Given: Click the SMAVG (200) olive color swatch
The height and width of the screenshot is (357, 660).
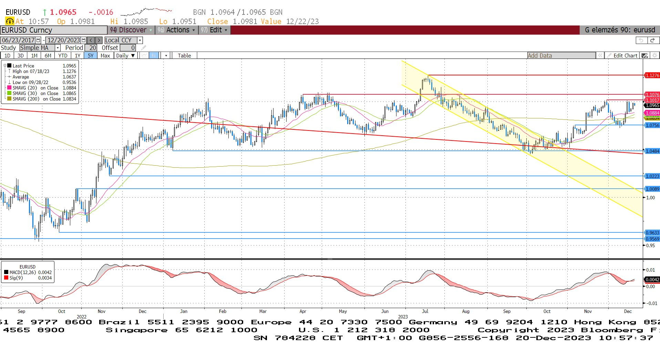Looking at the screenshot, I should 10,99.
